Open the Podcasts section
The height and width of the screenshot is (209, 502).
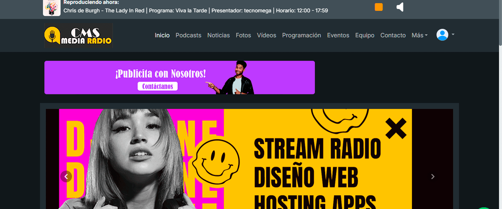pos(188,35)
